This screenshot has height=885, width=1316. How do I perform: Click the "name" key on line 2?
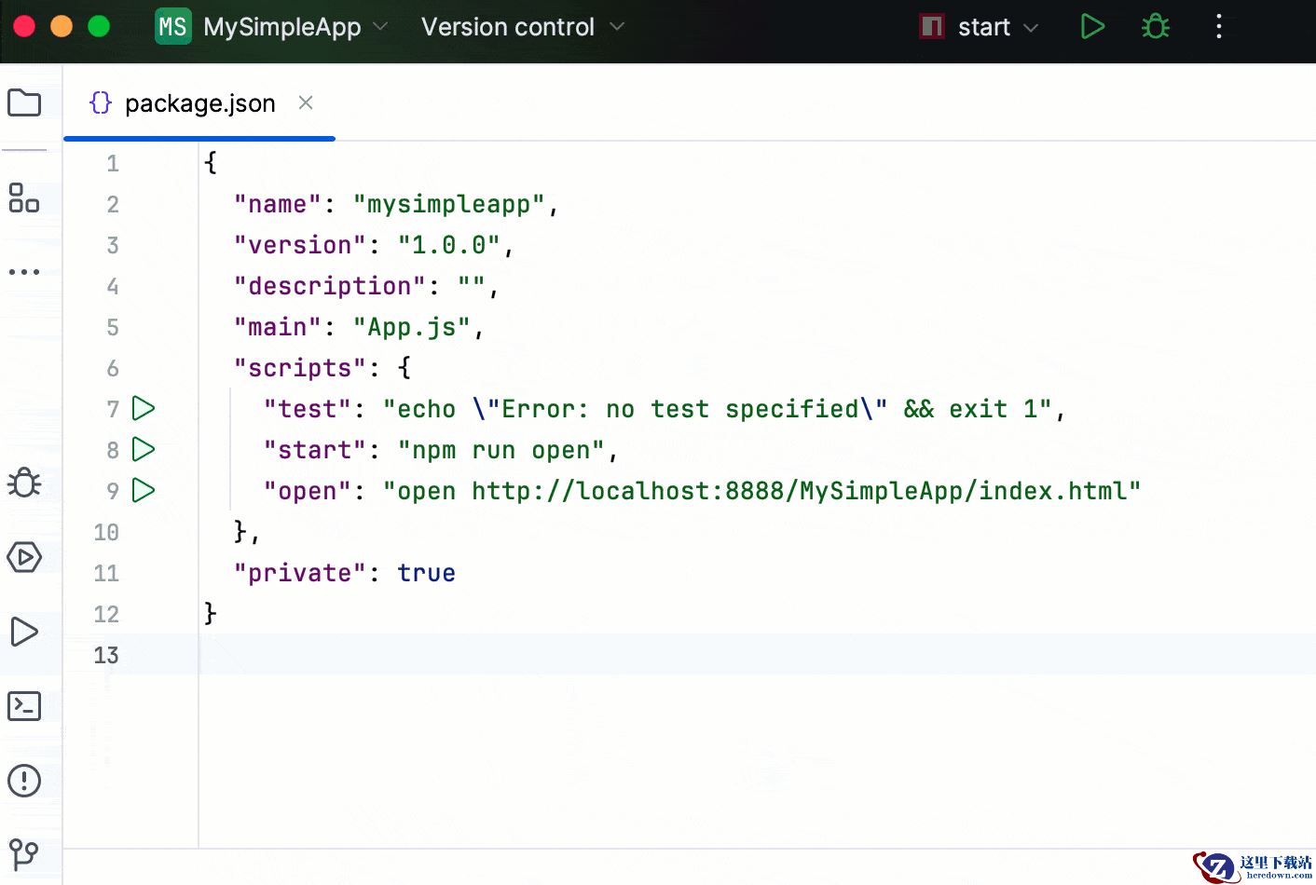click(x=278, y=204)
